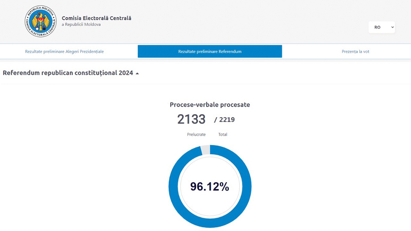Open the RO language dropdown
The image size is (411, 231).
point(382,27)
